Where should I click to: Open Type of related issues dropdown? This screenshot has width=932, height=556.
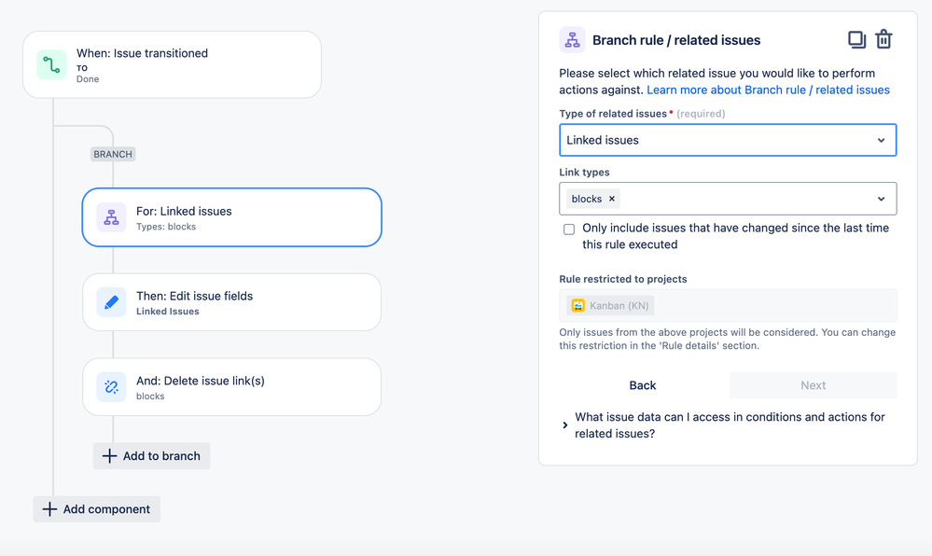pos(728,140)
